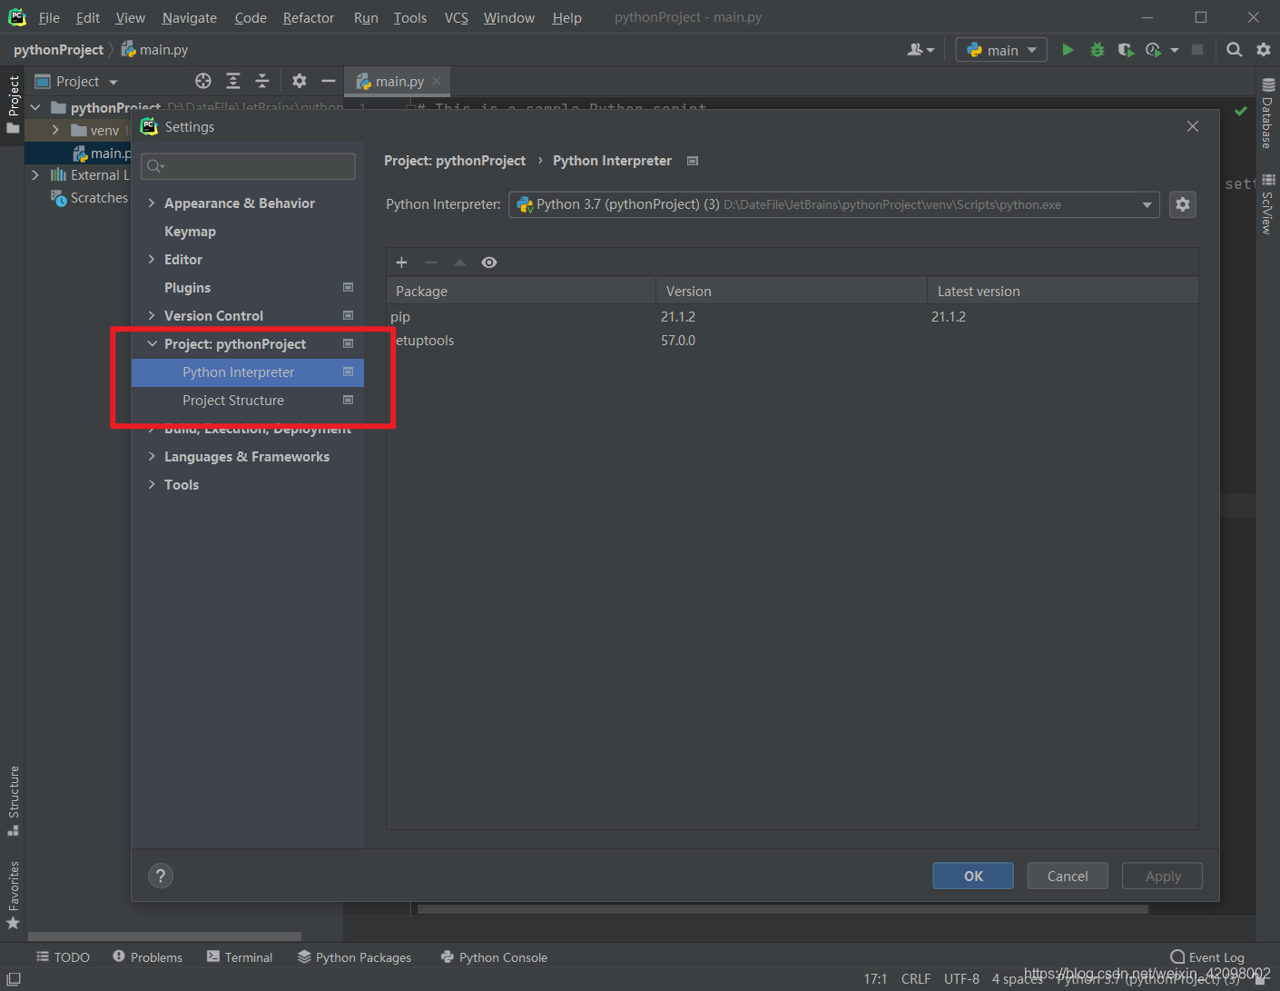Expand Appearance & Behavior settings
This screenshot has width=1280, height=991.
point(152,203)
